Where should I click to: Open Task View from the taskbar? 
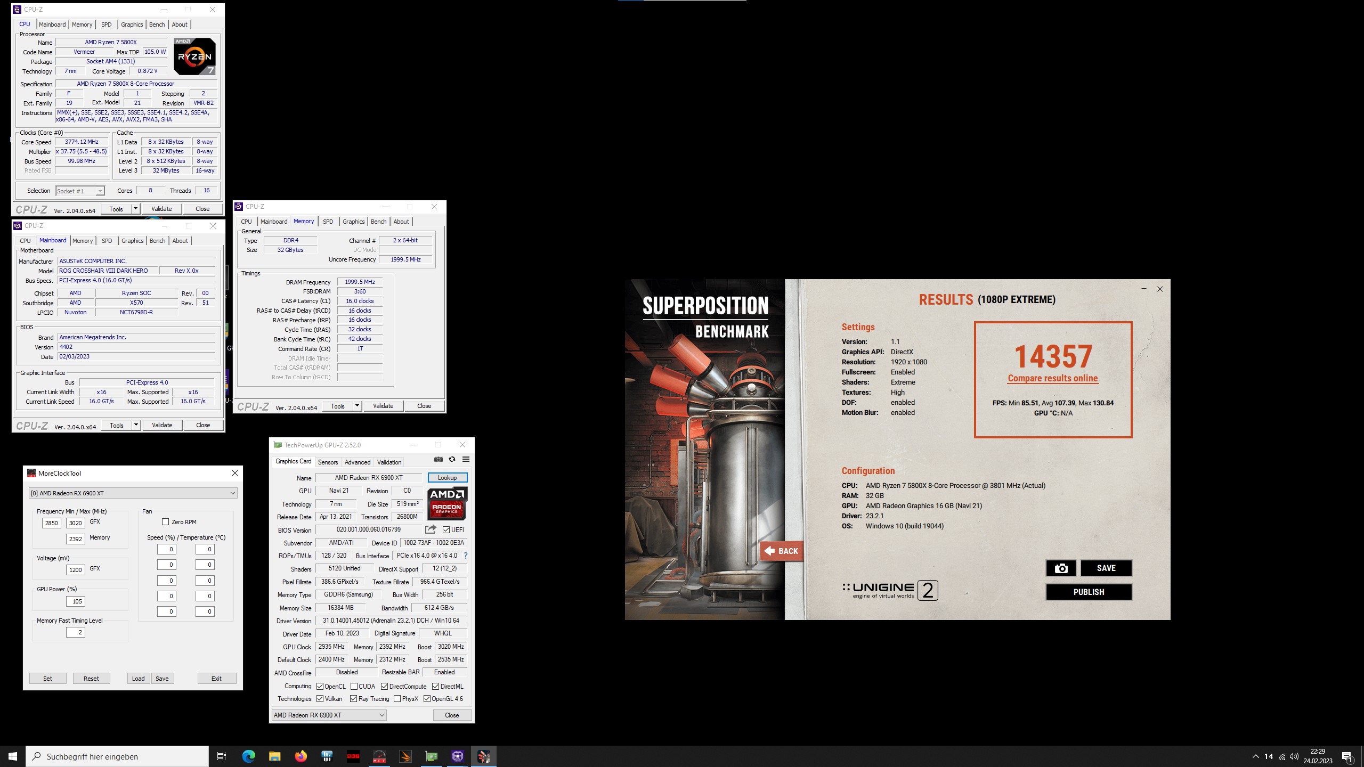point(222,756)
